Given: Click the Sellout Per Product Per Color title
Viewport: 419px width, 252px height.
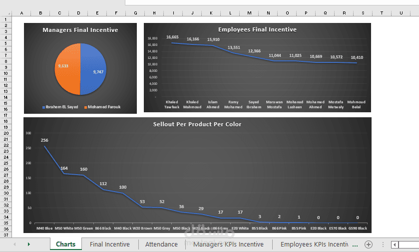Looking at the screenshot, I should pyautogui.click(x=197, y=124).
